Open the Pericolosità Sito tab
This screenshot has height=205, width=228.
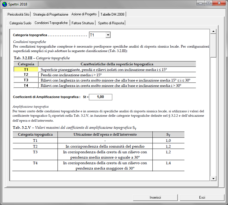[18, 14]
